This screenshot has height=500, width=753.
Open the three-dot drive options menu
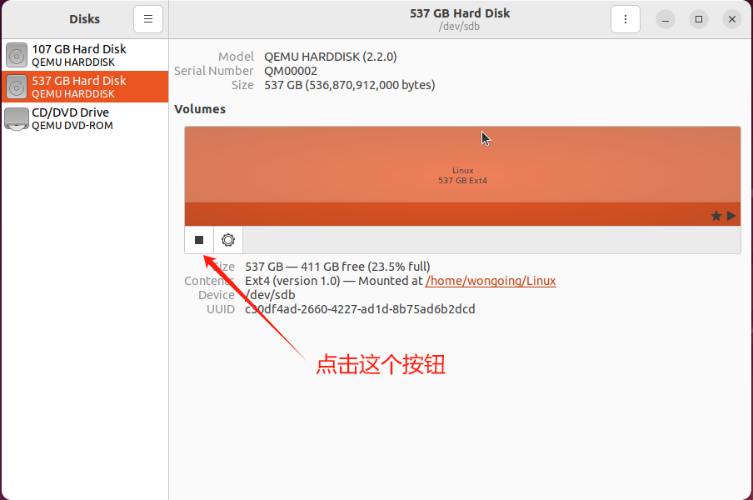click(625, 19)
